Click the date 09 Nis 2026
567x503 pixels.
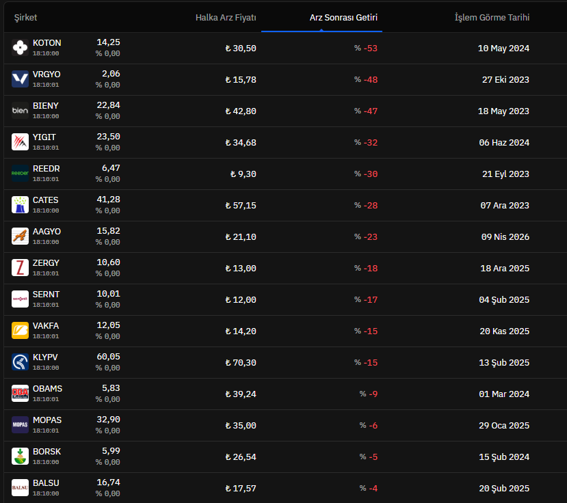coord(505,236)
